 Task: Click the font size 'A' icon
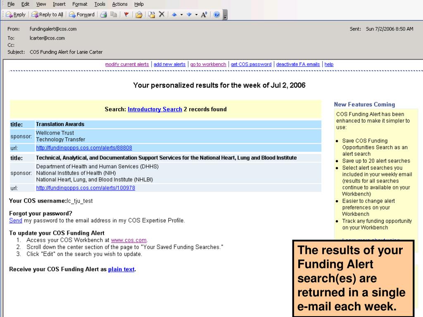[204, 14]
